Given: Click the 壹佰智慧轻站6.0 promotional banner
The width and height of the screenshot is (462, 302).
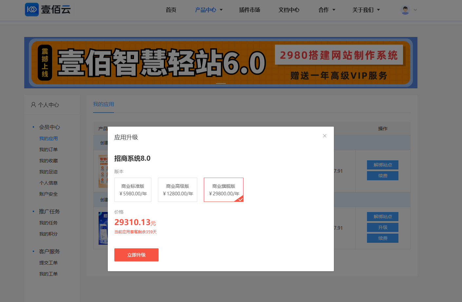Looking at the screenshot, I should tap(221, 62).
